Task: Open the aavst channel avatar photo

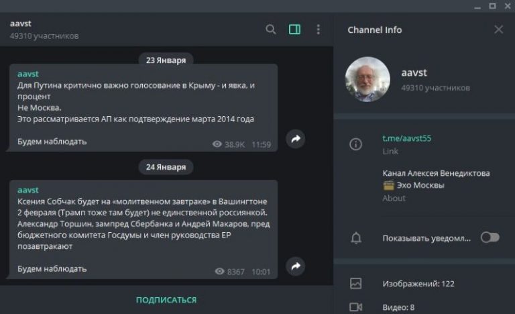Action: click(x=368, y=79)
